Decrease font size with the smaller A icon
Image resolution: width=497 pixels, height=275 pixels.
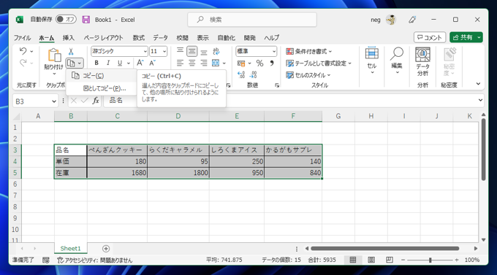(x=153, y=63)
